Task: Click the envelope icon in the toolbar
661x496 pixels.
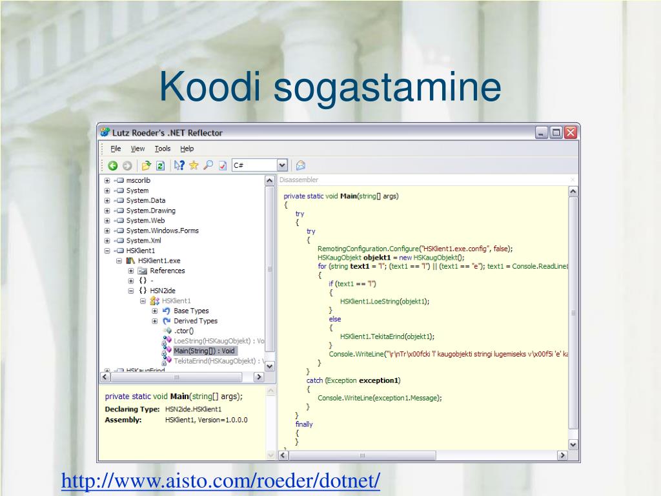Action: tap(301, 165)
